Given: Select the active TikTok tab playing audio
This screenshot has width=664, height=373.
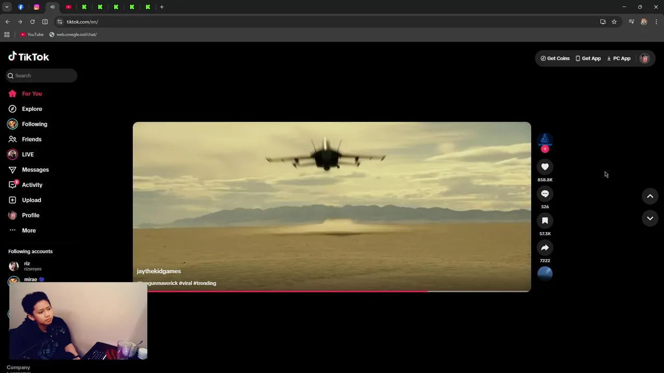Looking at the screenshot, I should (52, 7).
